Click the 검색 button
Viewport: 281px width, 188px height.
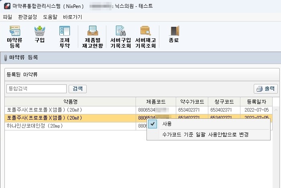(x=77, y=89)
